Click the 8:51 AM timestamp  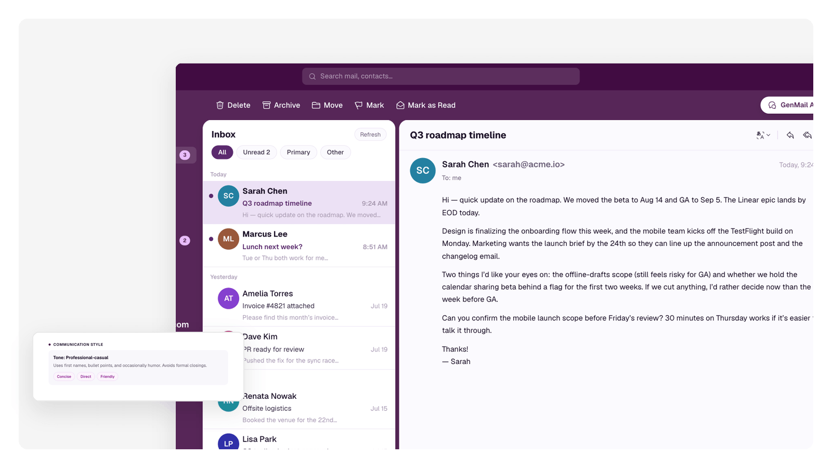[x=375, y=247]
